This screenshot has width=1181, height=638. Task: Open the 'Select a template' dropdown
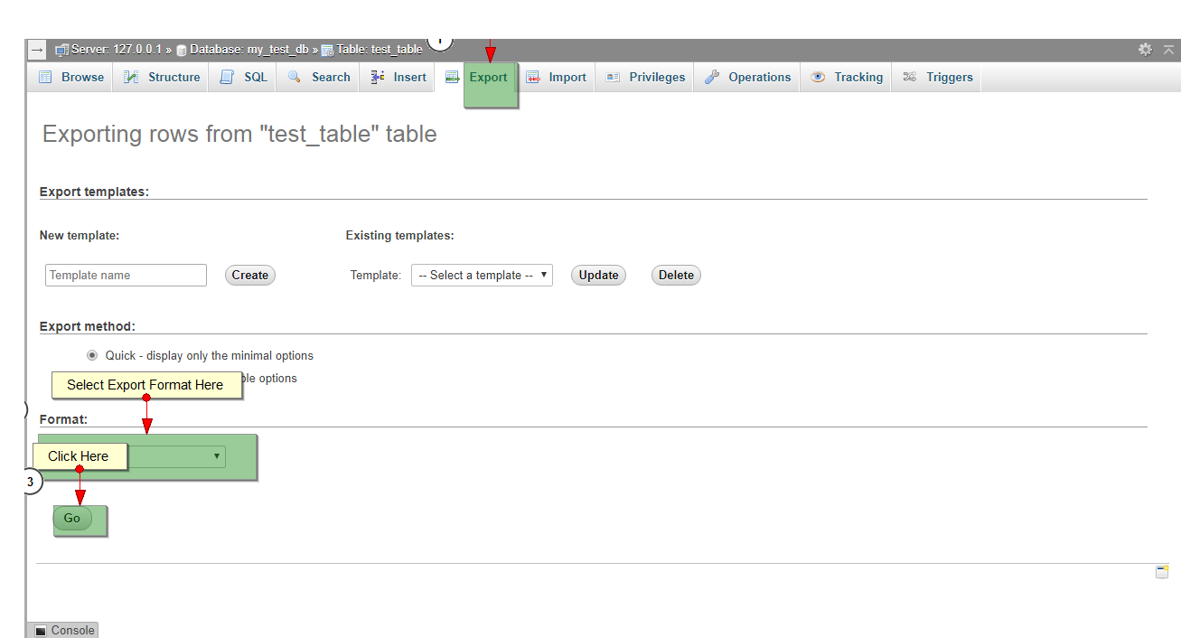(482, 275)
